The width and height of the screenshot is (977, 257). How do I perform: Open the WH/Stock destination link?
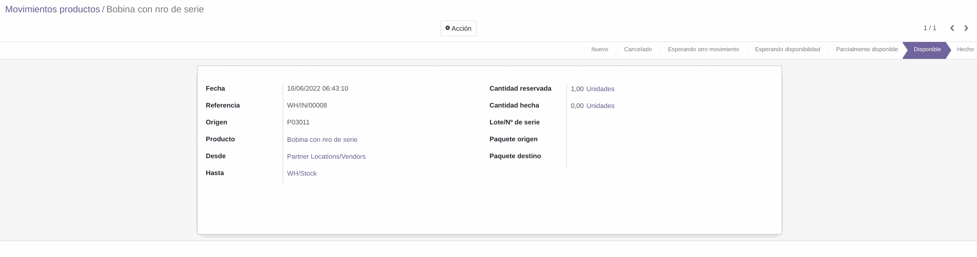[302, 174]
